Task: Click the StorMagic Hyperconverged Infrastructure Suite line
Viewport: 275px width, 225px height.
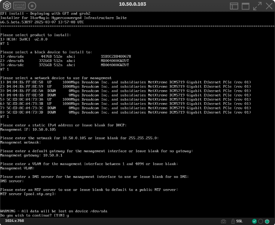Action: point(63,18)
